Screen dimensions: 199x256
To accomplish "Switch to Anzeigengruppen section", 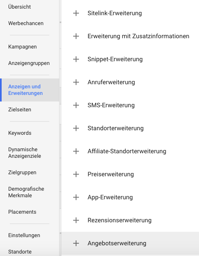I will [x=29, y=63].
